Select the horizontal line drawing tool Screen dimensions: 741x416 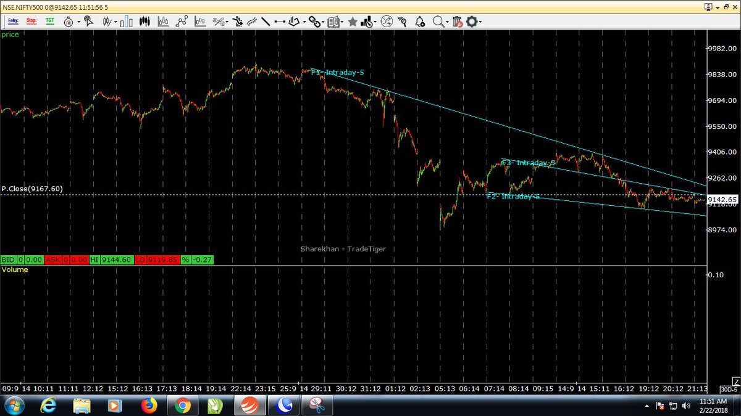pyautogui.click(x=280, y=21)
